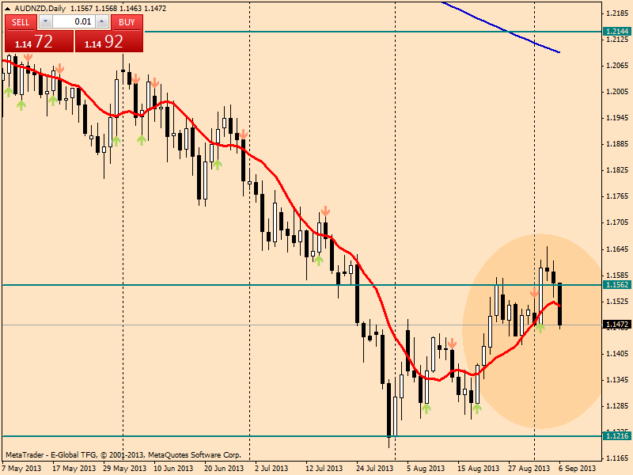Click the red BUY label button
This screenshot has width=633, height=475.
(x=127, y=22)
